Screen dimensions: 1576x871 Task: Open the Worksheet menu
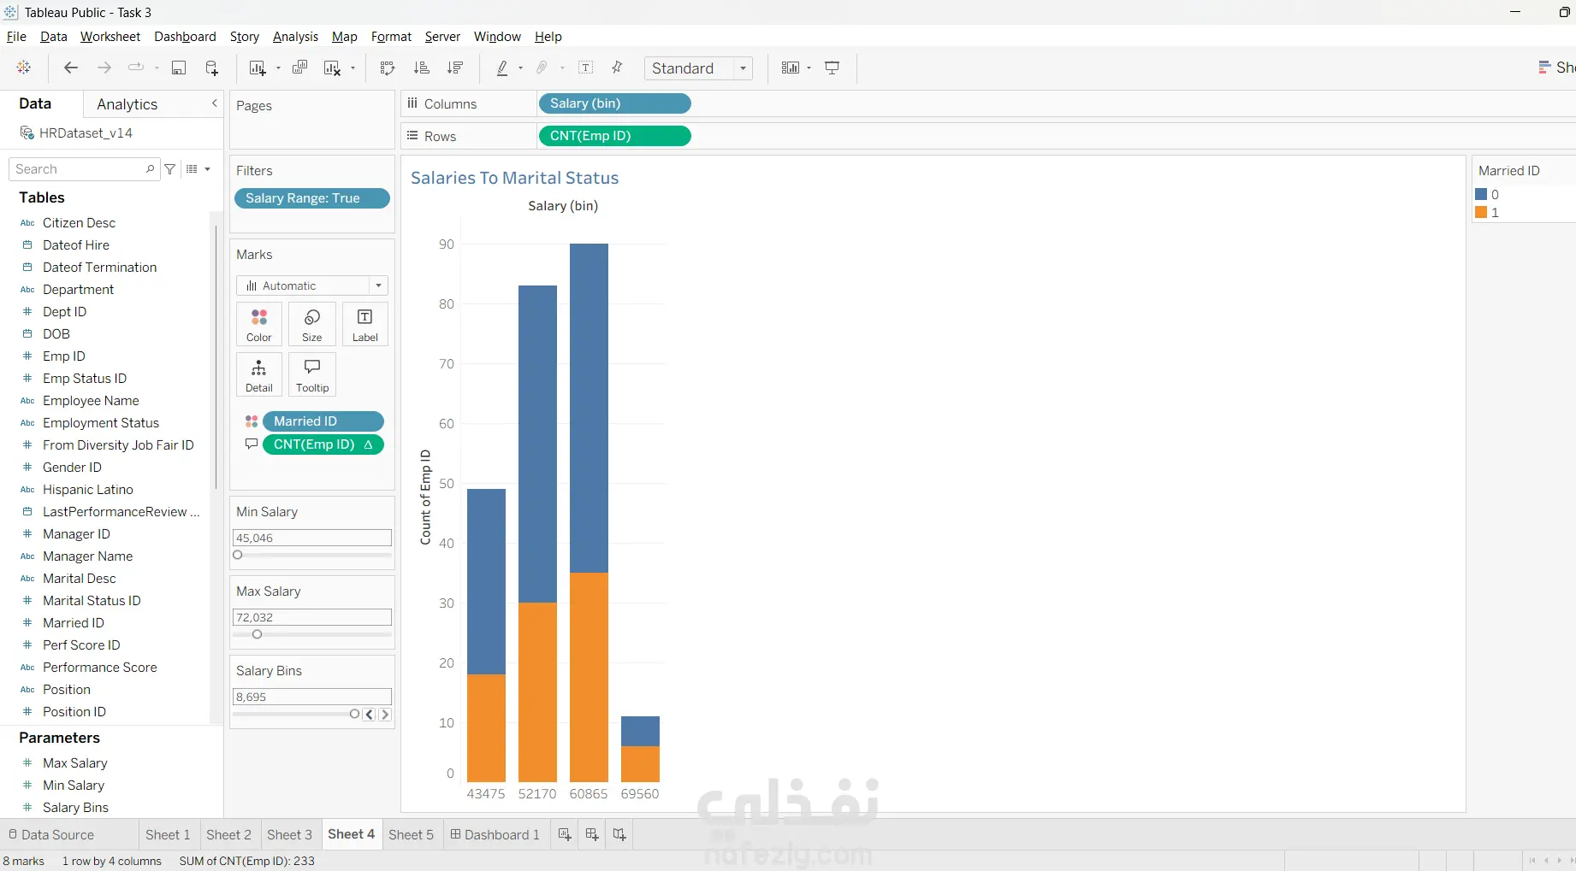tap(110, 36)
